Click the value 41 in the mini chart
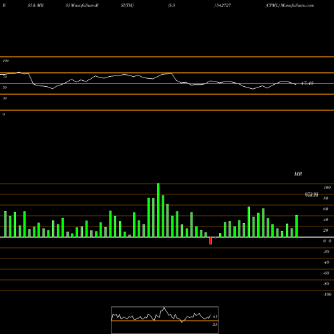 [215, 317]
